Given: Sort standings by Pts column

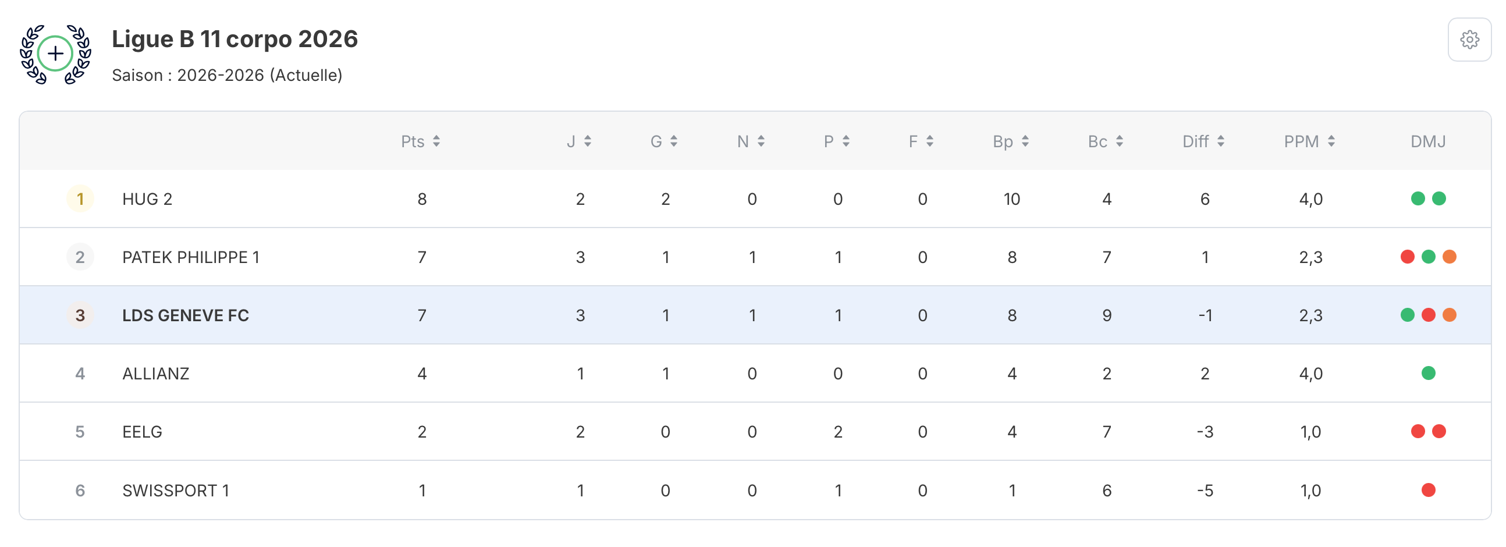Looking at the screenshot, I should point(421,141).
